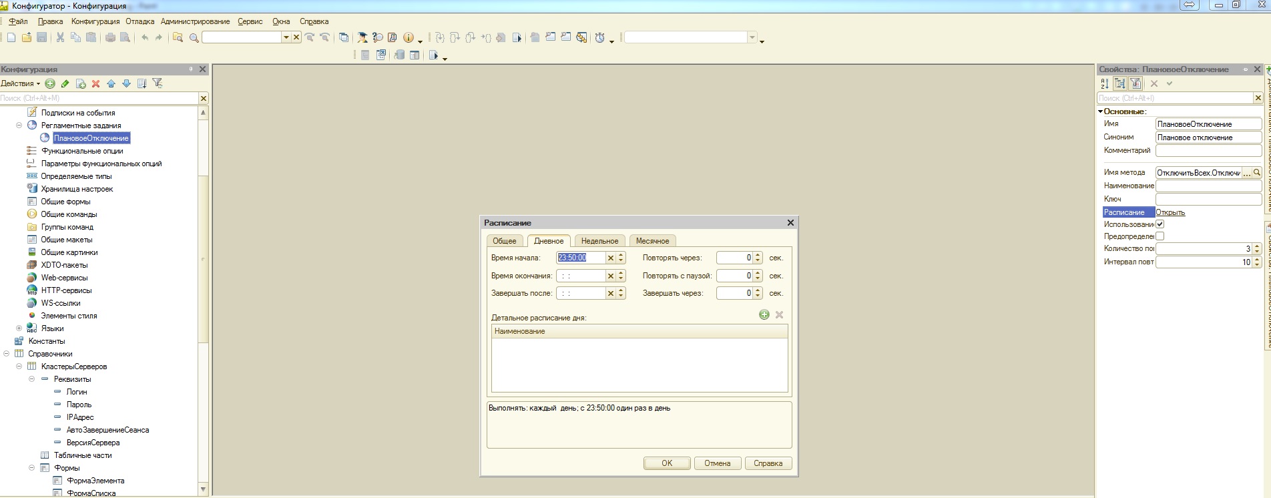Screen dimensions: 1271x498
Task: Delete selected object with red X icon
Action: click(x=95, y=83)
